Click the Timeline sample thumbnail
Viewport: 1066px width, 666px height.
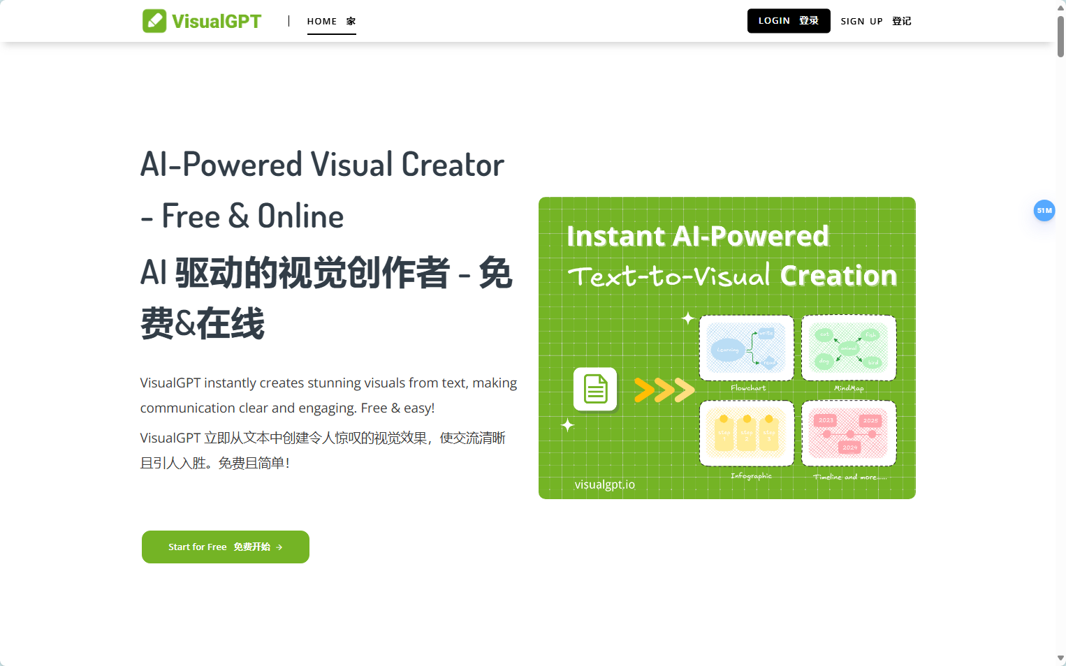pos(849,434)
